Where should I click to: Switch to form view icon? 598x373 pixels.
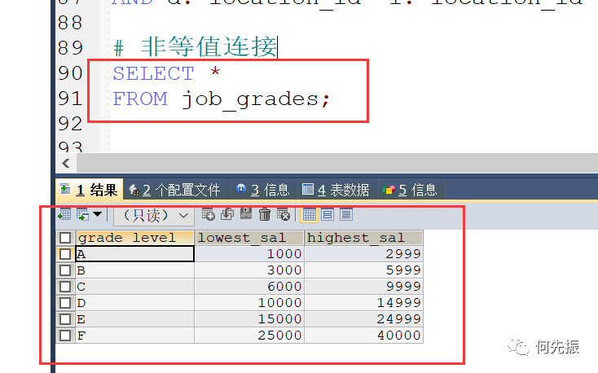coord(328,215)
